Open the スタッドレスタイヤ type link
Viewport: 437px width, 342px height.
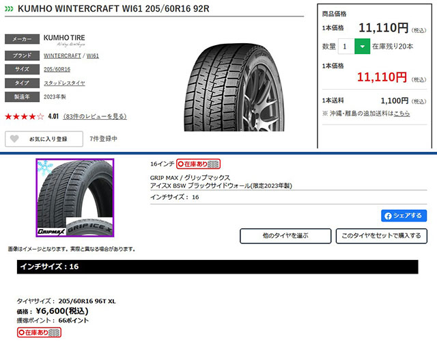pos(64,83)
